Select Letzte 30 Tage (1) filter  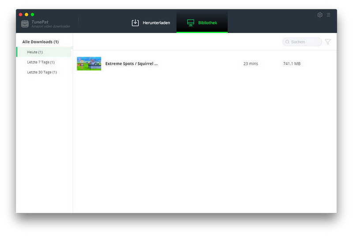click(x=42, y=72)
